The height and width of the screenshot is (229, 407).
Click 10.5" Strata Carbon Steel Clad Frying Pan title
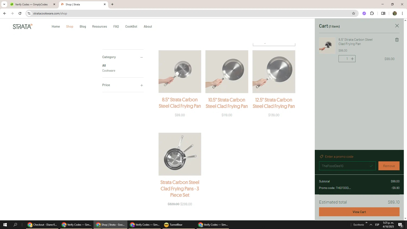(x=227, y=103)
